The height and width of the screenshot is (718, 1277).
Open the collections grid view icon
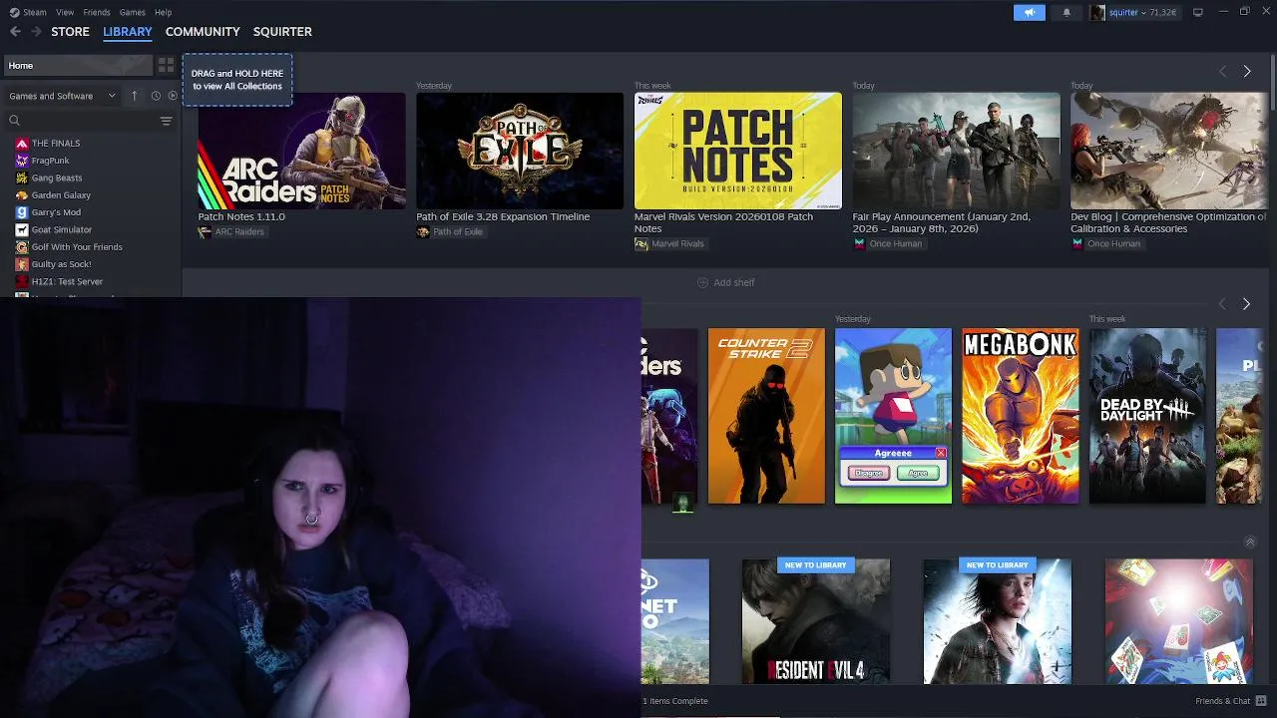point(166,65)
